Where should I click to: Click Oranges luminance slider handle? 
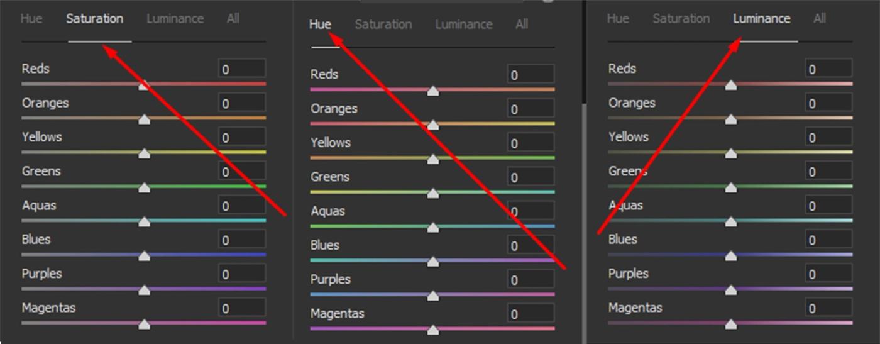click(x=730, y=119)
